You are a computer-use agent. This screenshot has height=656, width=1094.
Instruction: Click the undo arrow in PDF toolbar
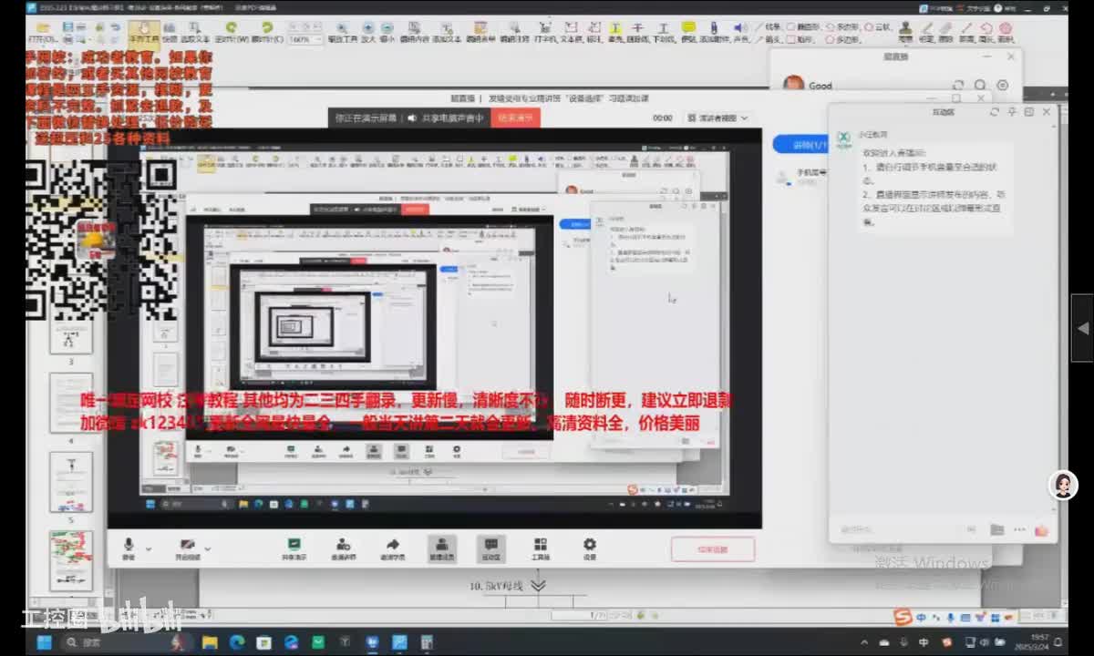(x=115, y=28)
